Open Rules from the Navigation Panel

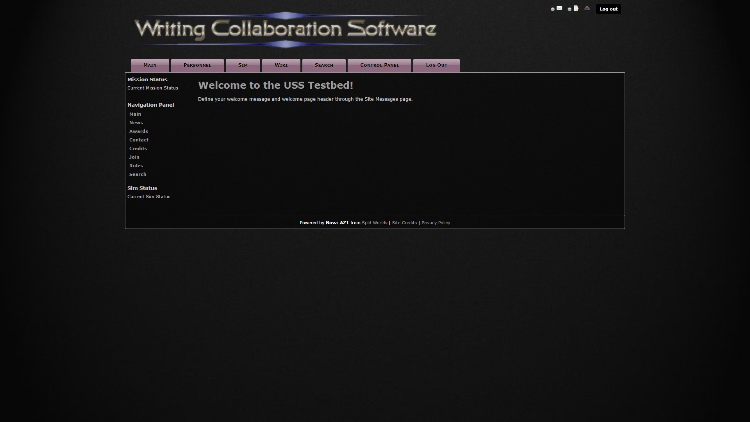pos(136,166)
